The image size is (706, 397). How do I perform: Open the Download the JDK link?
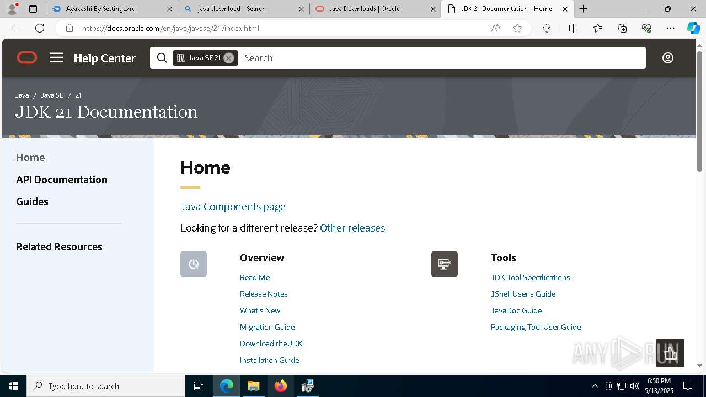[x=271, y=344]
